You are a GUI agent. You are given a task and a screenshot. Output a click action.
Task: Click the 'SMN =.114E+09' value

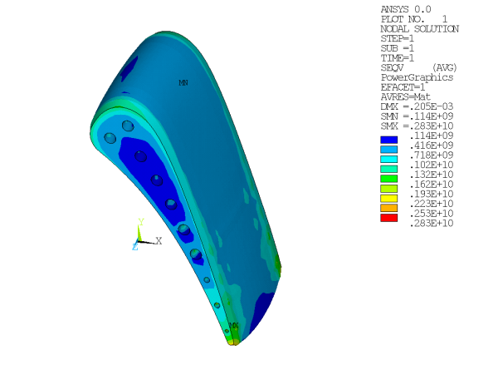click(417, 116)
